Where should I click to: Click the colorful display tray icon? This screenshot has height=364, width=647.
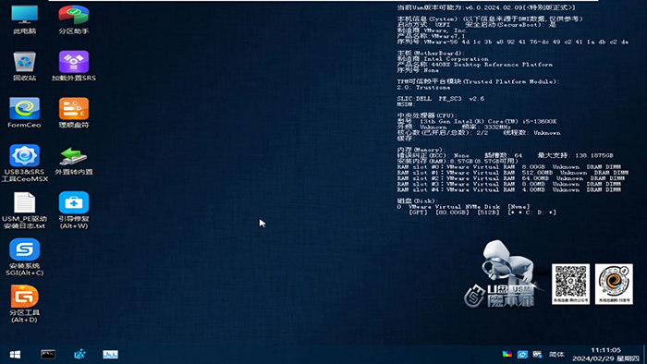click(x=507, y=354)
